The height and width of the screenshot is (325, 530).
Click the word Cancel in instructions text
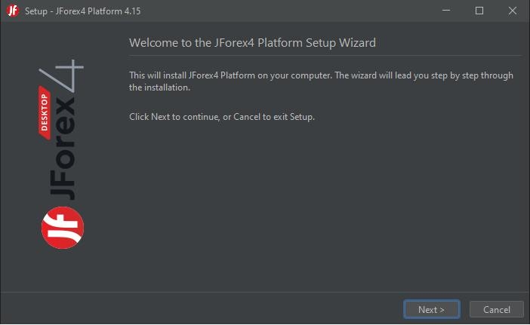tap(247, 117)
